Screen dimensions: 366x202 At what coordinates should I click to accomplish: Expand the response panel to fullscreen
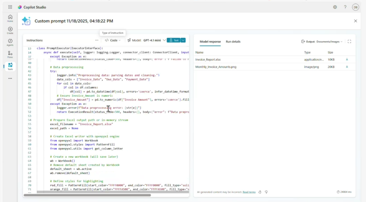coord(349,42)
